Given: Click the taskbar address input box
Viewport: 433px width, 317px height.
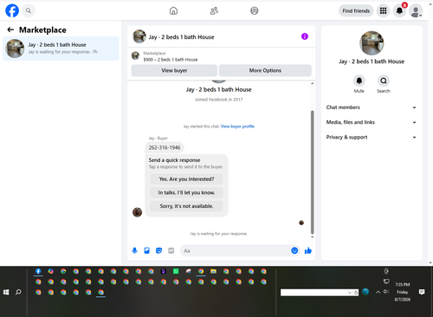Looking at the screenshot, I should (x=314, y=293).
